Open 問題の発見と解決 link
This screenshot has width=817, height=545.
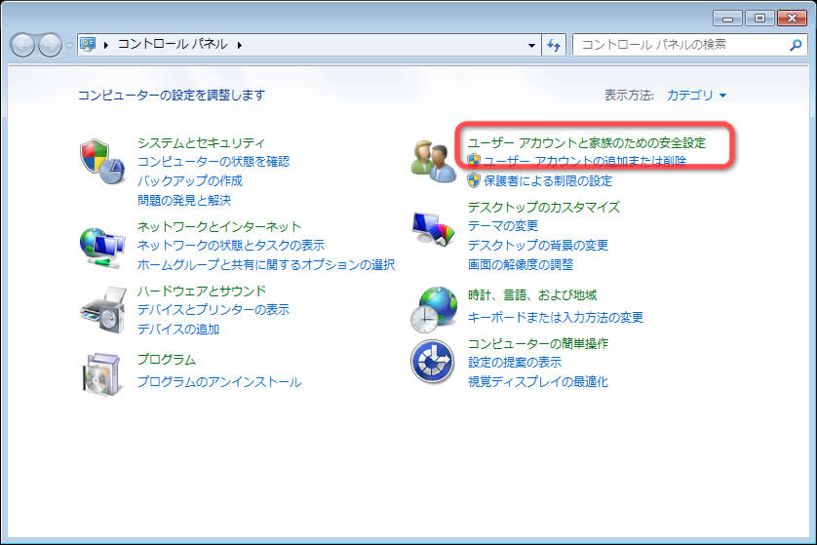(x=184, y=200)
